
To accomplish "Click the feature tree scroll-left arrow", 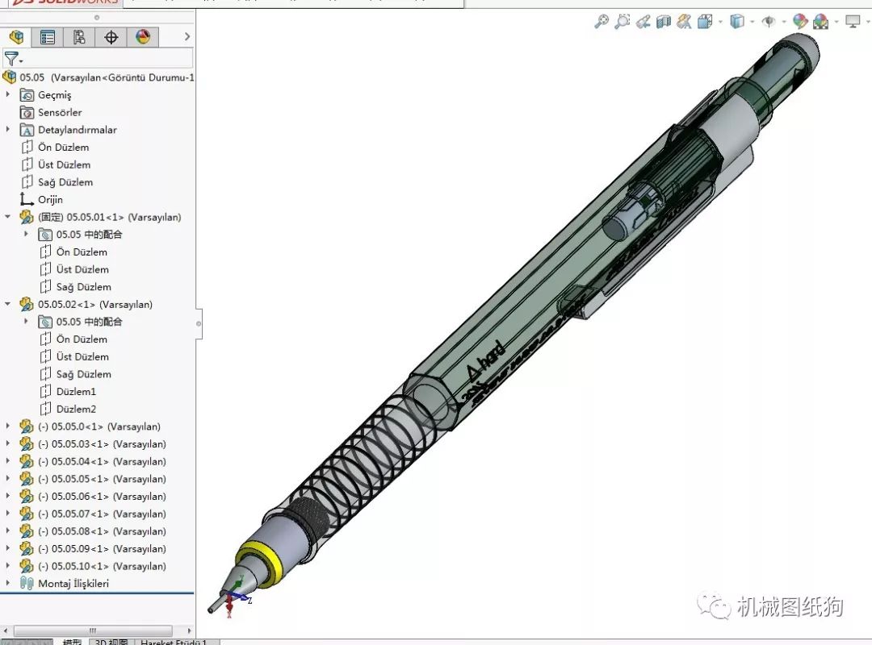I will coord(6,630).
